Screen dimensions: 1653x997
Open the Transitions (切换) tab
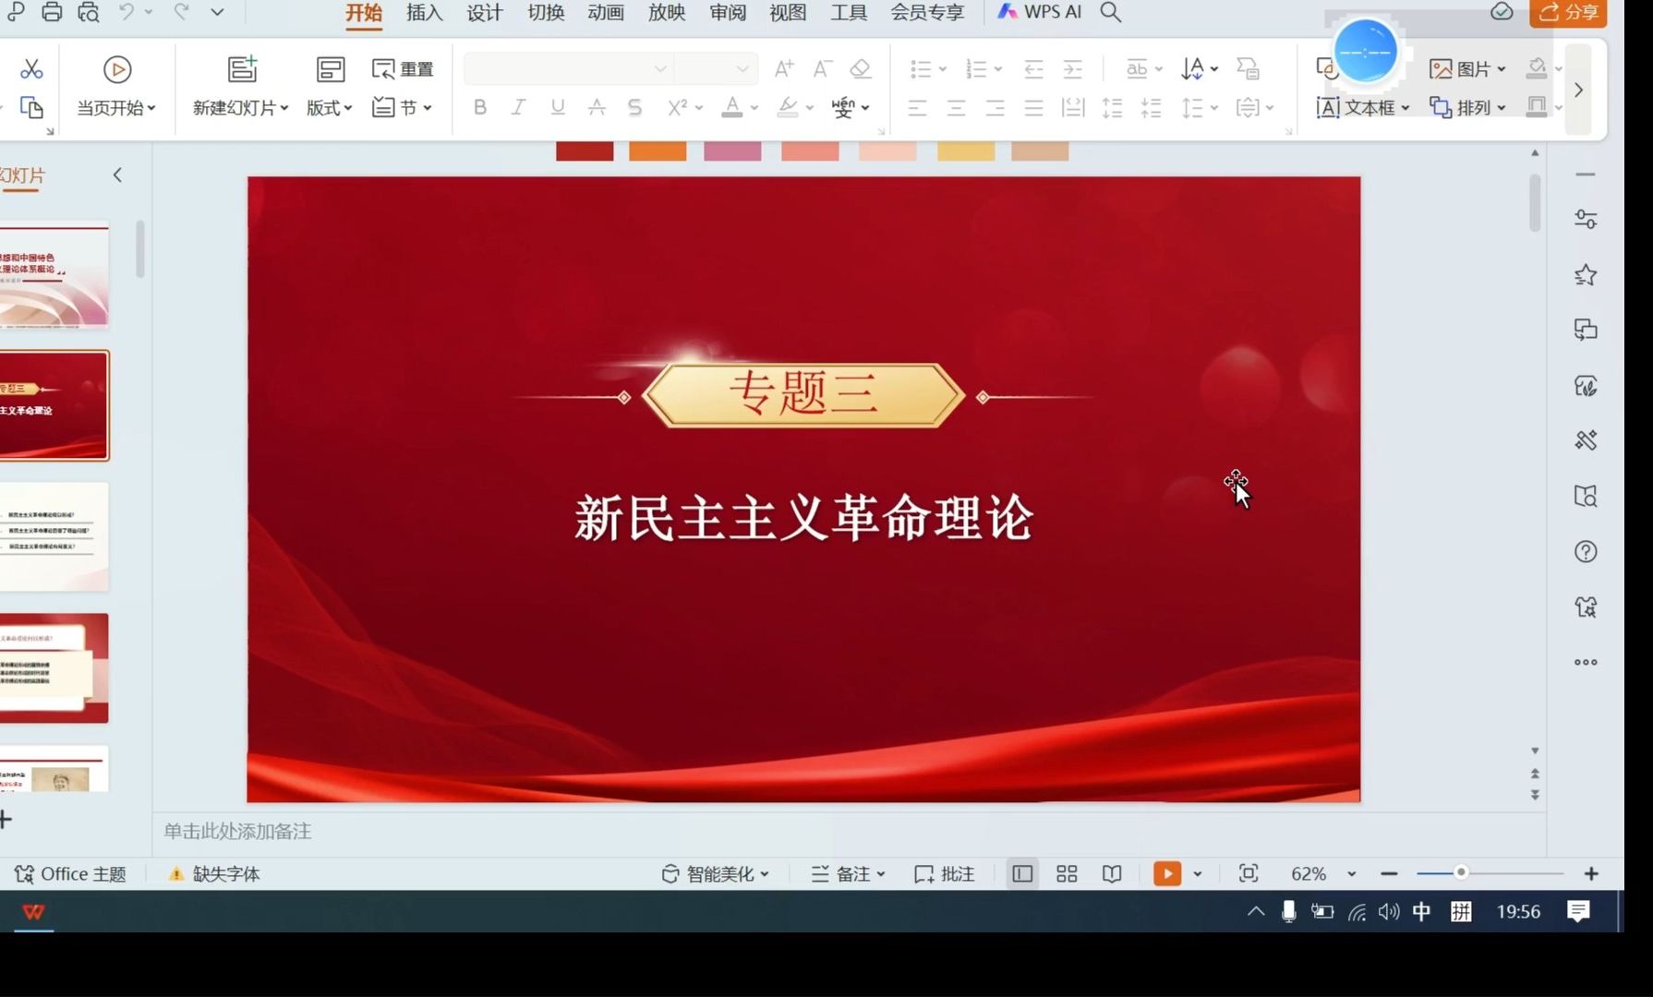[546, 13]
